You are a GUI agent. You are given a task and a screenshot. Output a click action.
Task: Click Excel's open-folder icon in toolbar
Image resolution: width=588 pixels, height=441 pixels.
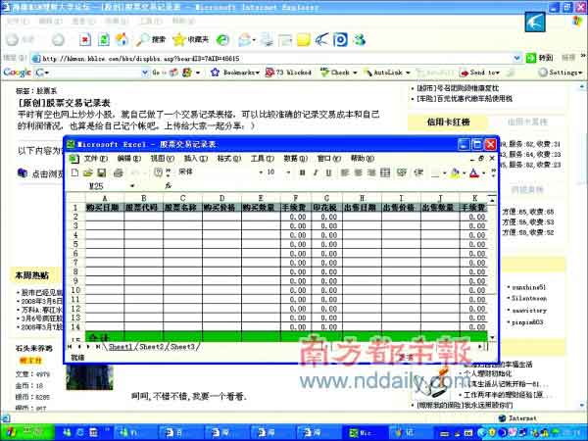click(x=88, y=171)
